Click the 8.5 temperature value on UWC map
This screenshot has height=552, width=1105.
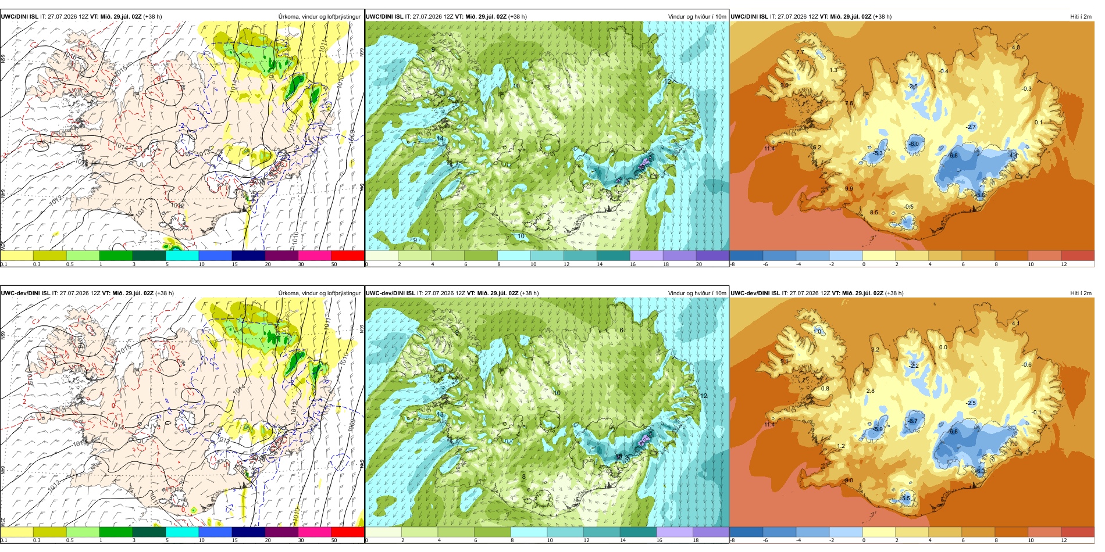pyautogui.click(x=874, y=213)
